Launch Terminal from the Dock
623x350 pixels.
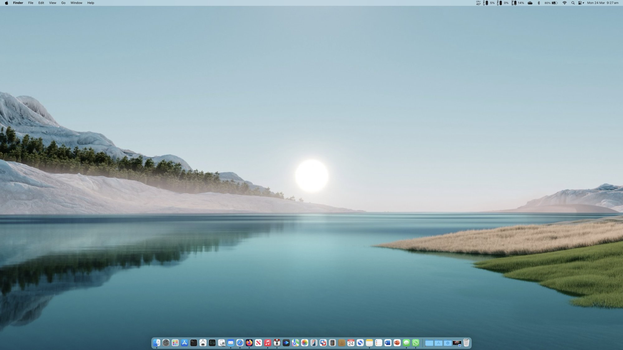[x=194, y=343]
